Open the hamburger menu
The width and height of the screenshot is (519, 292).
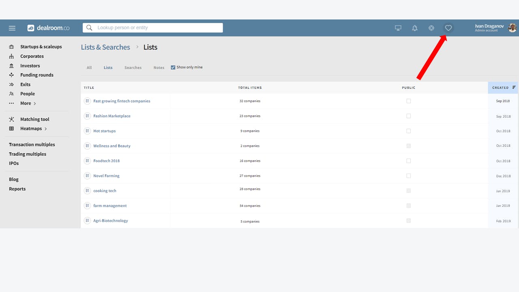[x=12, y=28]
